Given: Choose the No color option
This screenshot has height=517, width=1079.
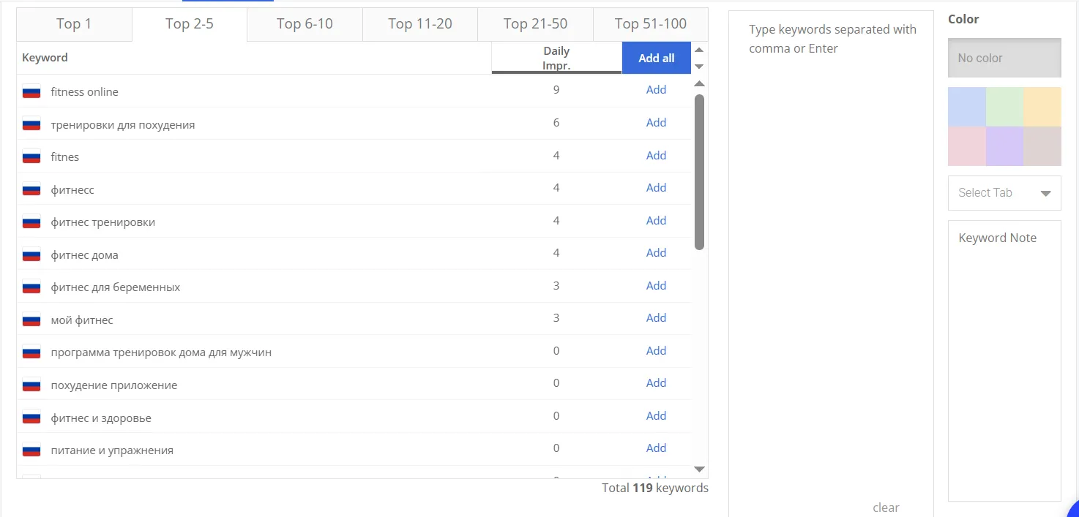Looking at the screenshot, I should [x=1004, y=58].
